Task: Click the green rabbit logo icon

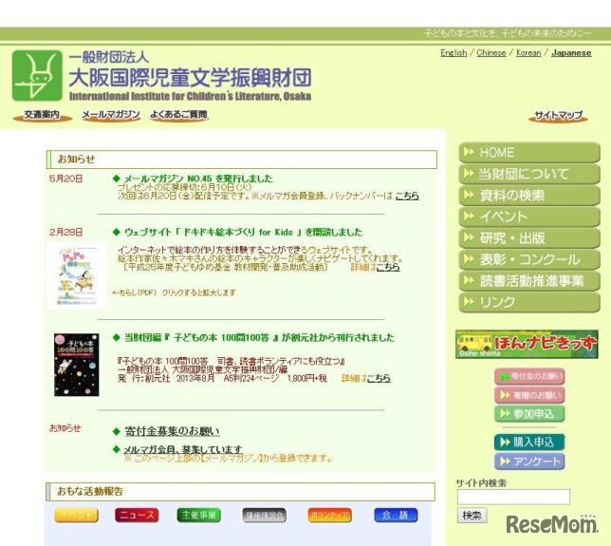Action: tap(37, 75)
